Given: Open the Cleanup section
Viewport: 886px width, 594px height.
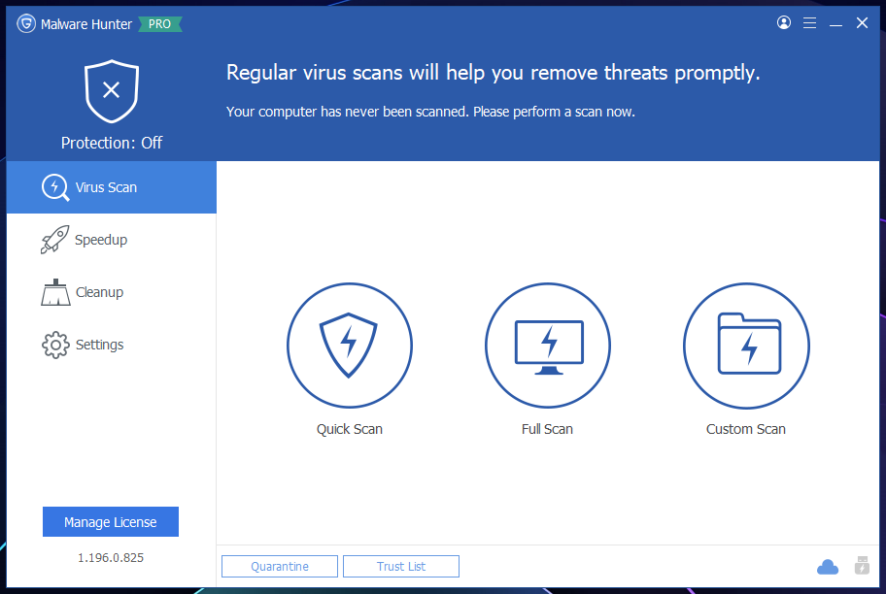Looking at the screenshot, I should pyautogui.click(x=112, y=292).
